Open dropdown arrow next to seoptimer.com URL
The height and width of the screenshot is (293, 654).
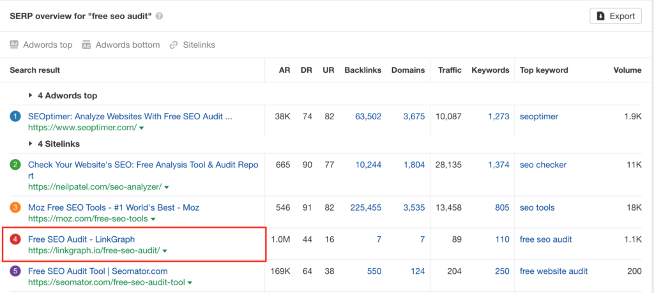coord(141,128)
